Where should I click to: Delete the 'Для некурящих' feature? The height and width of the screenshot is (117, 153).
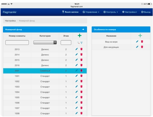(x=142, y=47)
